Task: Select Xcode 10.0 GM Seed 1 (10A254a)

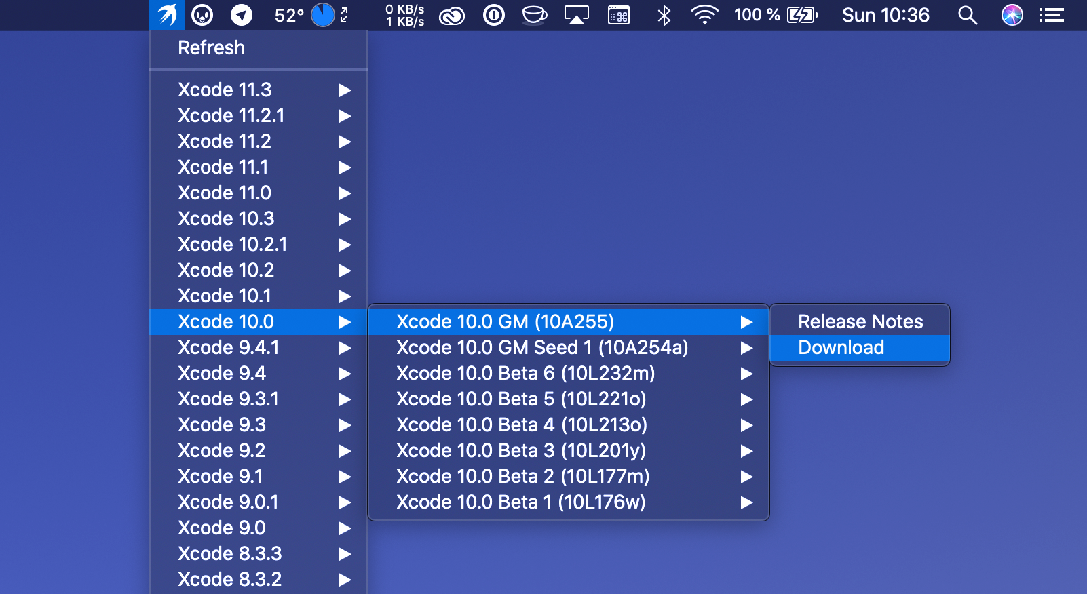Action: 569,348
